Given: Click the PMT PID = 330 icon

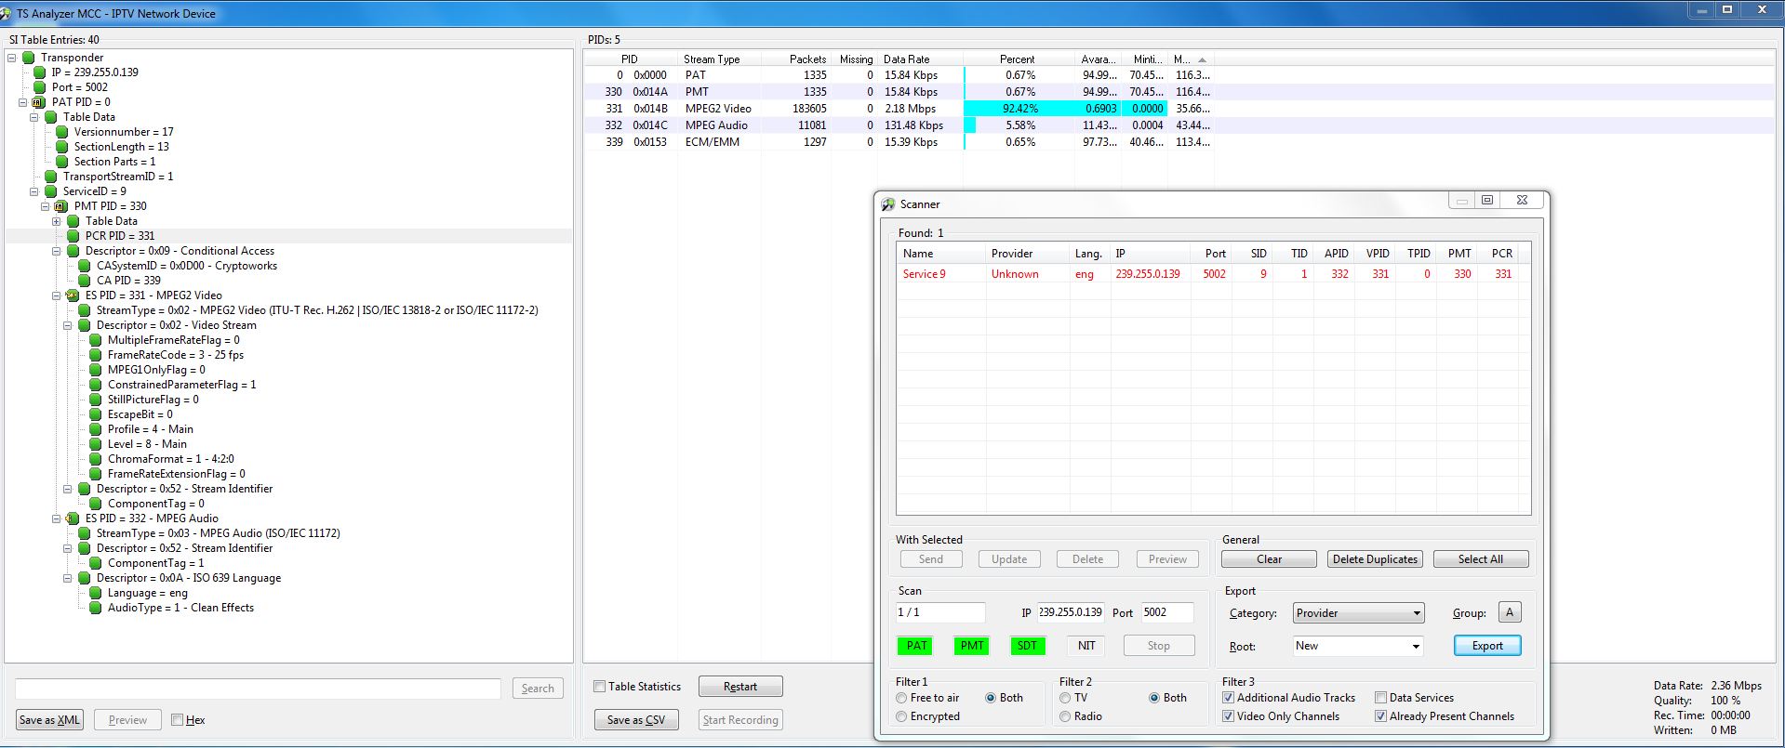Looking at the screenshot, I should (x=61, y=206).
